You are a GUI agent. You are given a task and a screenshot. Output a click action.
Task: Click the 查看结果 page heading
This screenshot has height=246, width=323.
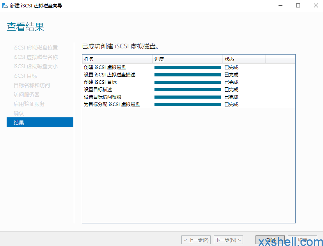pos(25,27)
